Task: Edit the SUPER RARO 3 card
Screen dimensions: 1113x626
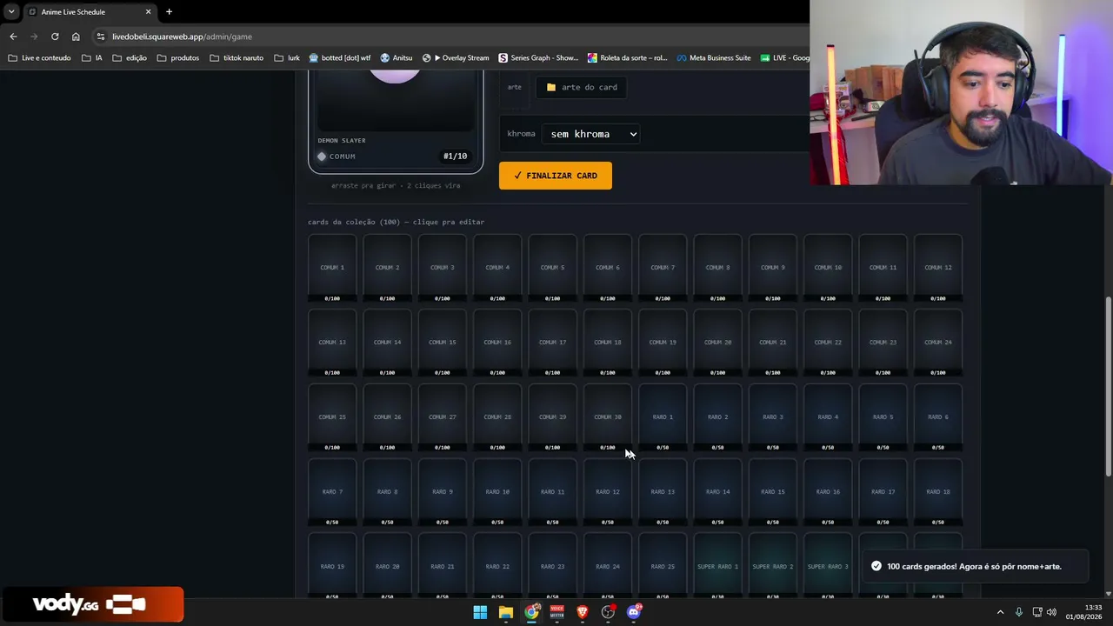Action: [828, 566]
